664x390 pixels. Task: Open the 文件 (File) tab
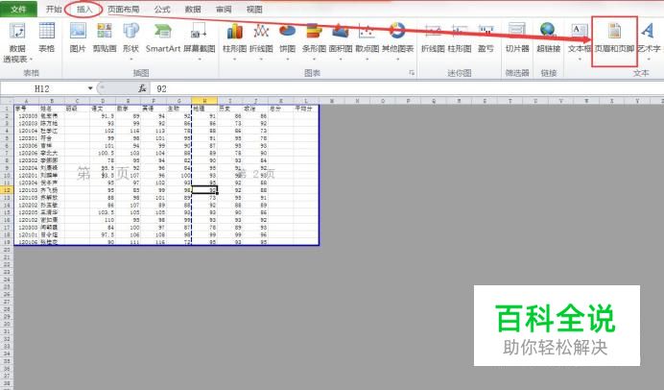18,9
